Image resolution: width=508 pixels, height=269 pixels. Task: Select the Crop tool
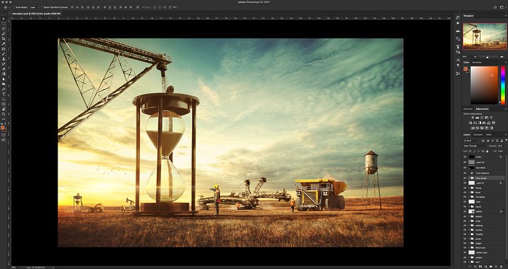point(4,39)
